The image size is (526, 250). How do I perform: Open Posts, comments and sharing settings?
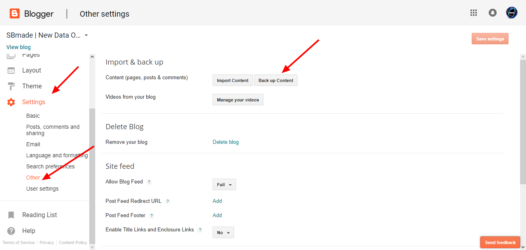(x=53, y=130)
